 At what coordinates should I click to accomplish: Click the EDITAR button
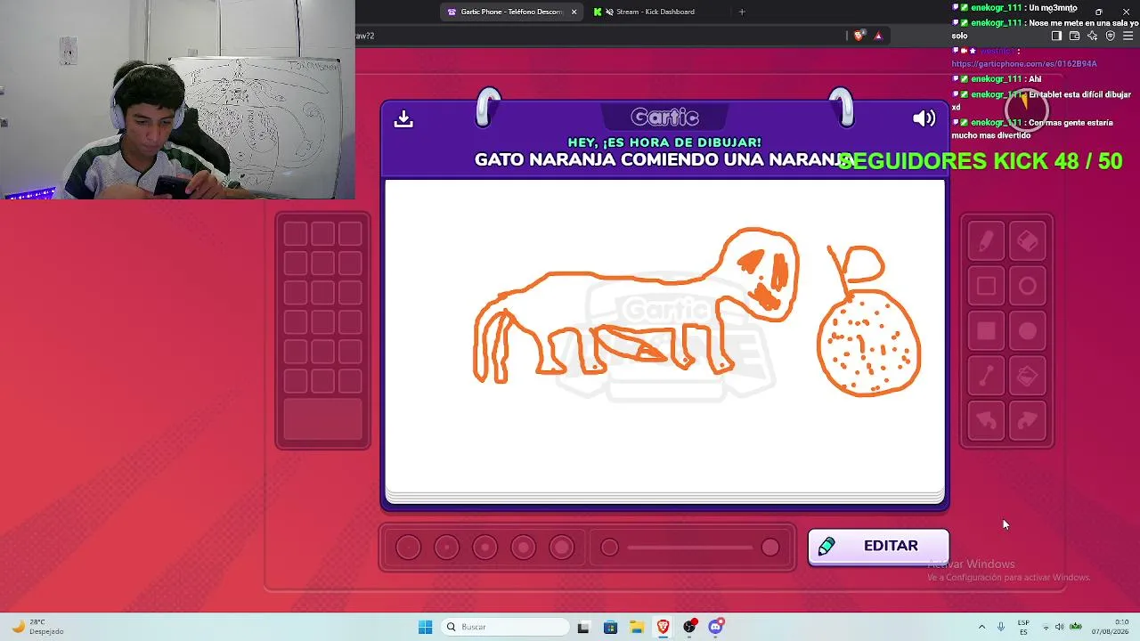click(x=878, y=547)
